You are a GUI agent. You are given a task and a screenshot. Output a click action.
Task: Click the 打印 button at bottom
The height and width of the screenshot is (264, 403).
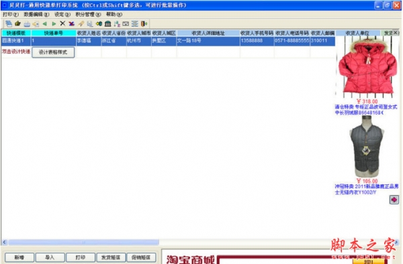(81, 257)
